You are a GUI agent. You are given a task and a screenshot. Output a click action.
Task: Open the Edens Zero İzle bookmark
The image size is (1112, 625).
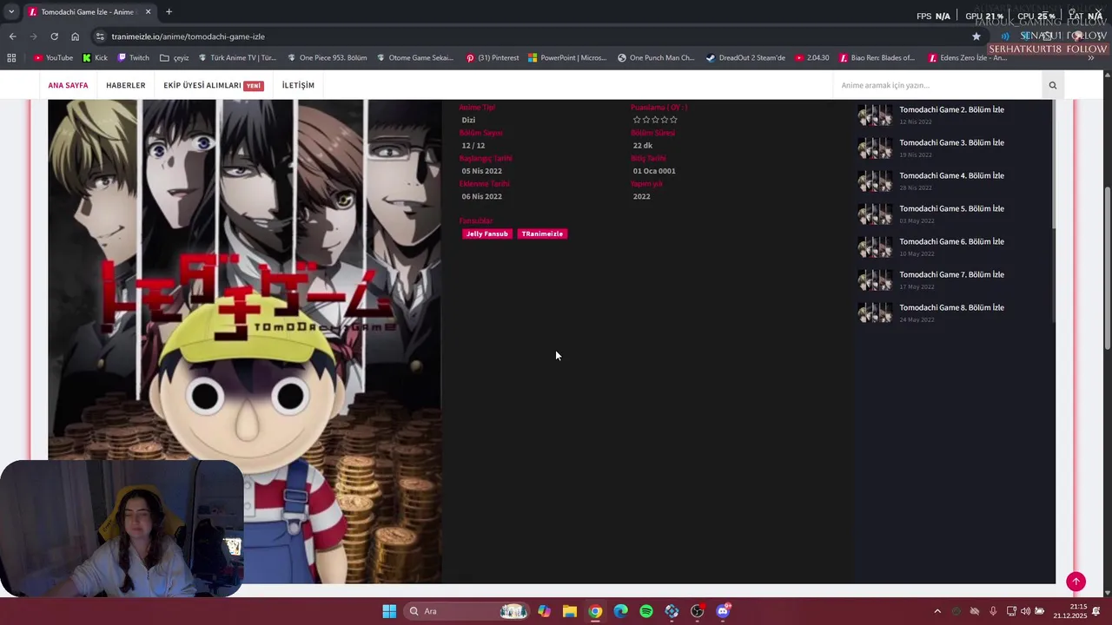[967, 58]
